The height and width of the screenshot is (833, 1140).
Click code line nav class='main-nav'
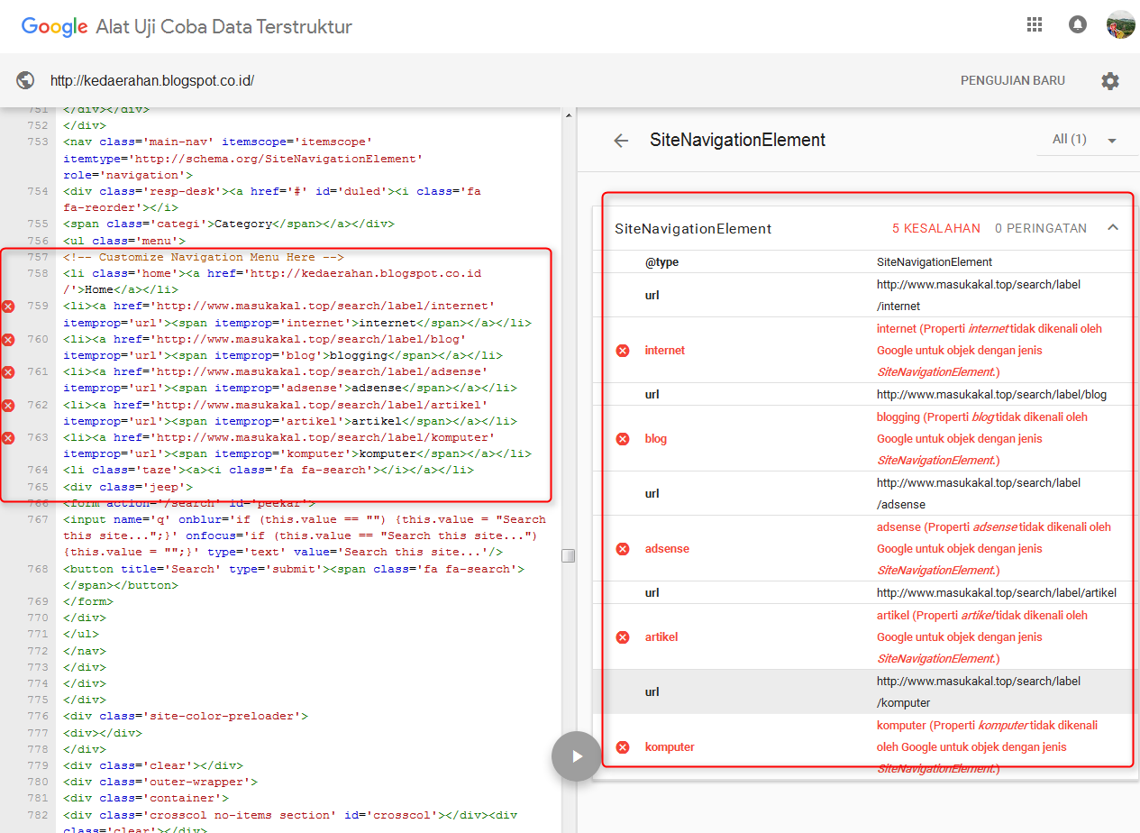(x=243, y=159)
